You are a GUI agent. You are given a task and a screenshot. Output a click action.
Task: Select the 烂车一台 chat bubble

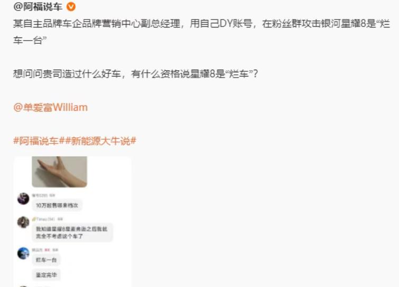point(47,260)
